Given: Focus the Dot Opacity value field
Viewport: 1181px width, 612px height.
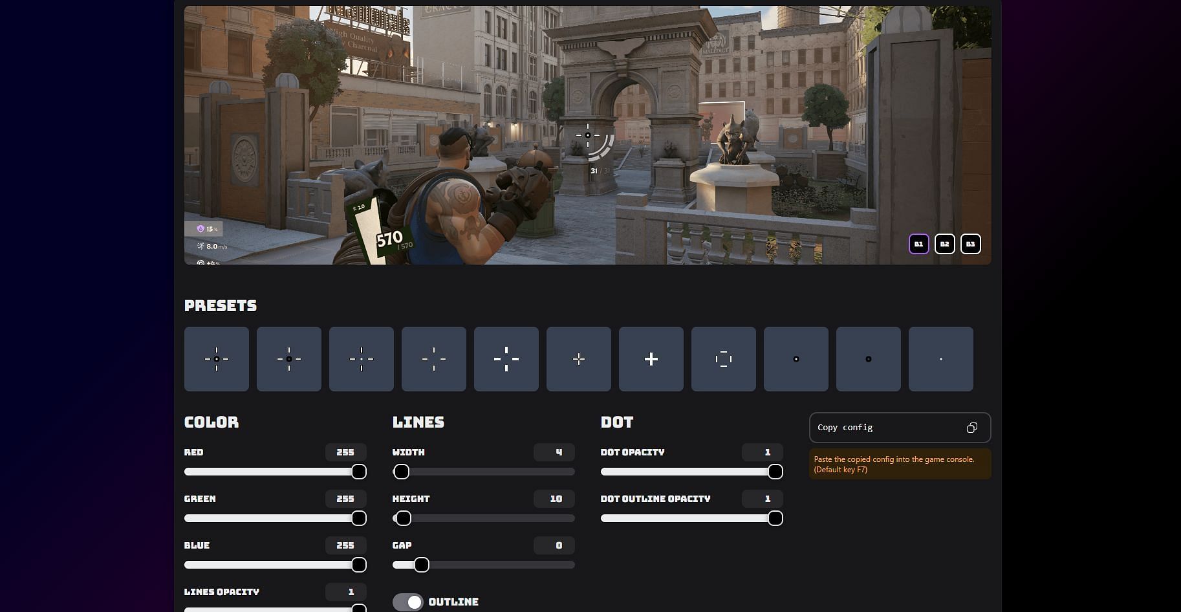Looking at the screenshot, I should [763, 452].
